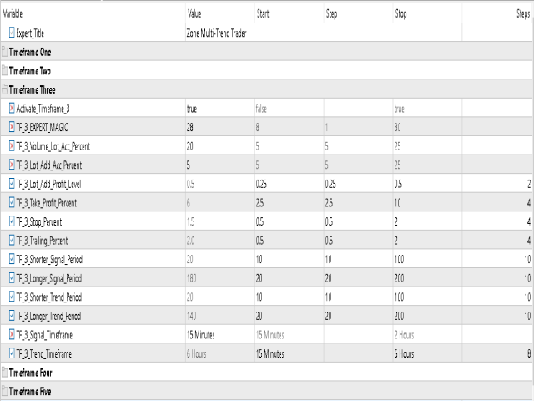Open the Timeframe Five folder icon

pos(4,391)
